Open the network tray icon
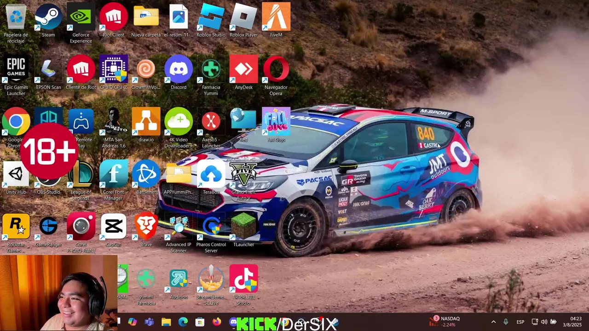589x331 pixels. [x=535, y=322]
